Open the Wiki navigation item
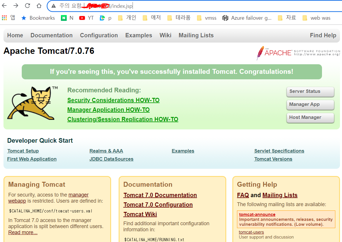342x242 pixels. [165, 35]
